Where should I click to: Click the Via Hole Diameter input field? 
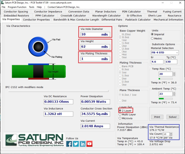(95, 34)
